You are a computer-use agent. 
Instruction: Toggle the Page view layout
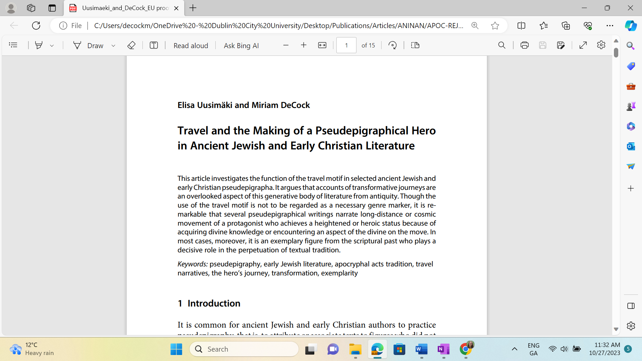415,45
